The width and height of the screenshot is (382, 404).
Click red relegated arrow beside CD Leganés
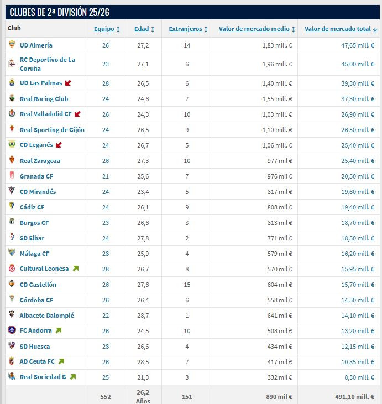point(59,145)
